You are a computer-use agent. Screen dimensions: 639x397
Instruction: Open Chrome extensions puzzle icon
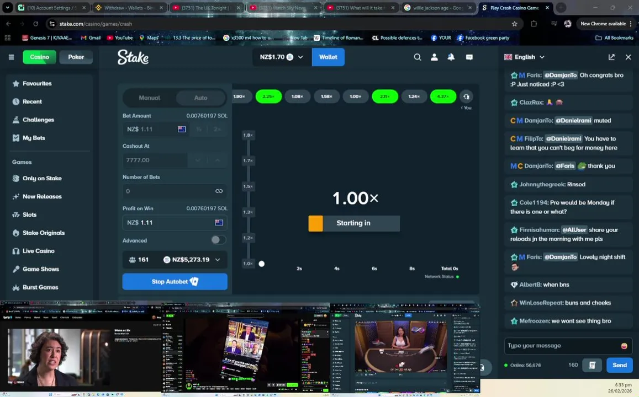534,24
